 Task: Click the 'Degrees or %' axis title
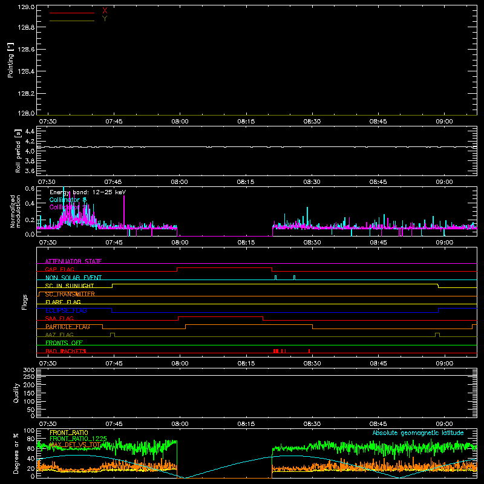click(16, 453)
